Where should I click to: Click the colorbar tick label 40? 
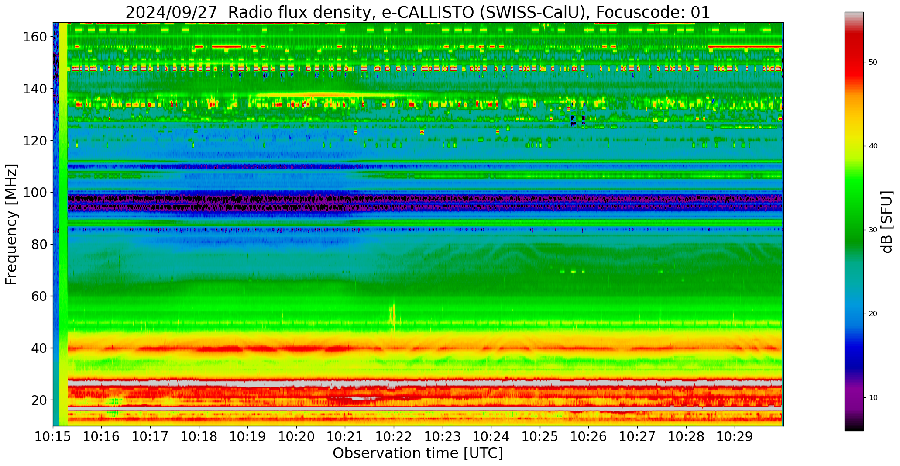(873, 146)
